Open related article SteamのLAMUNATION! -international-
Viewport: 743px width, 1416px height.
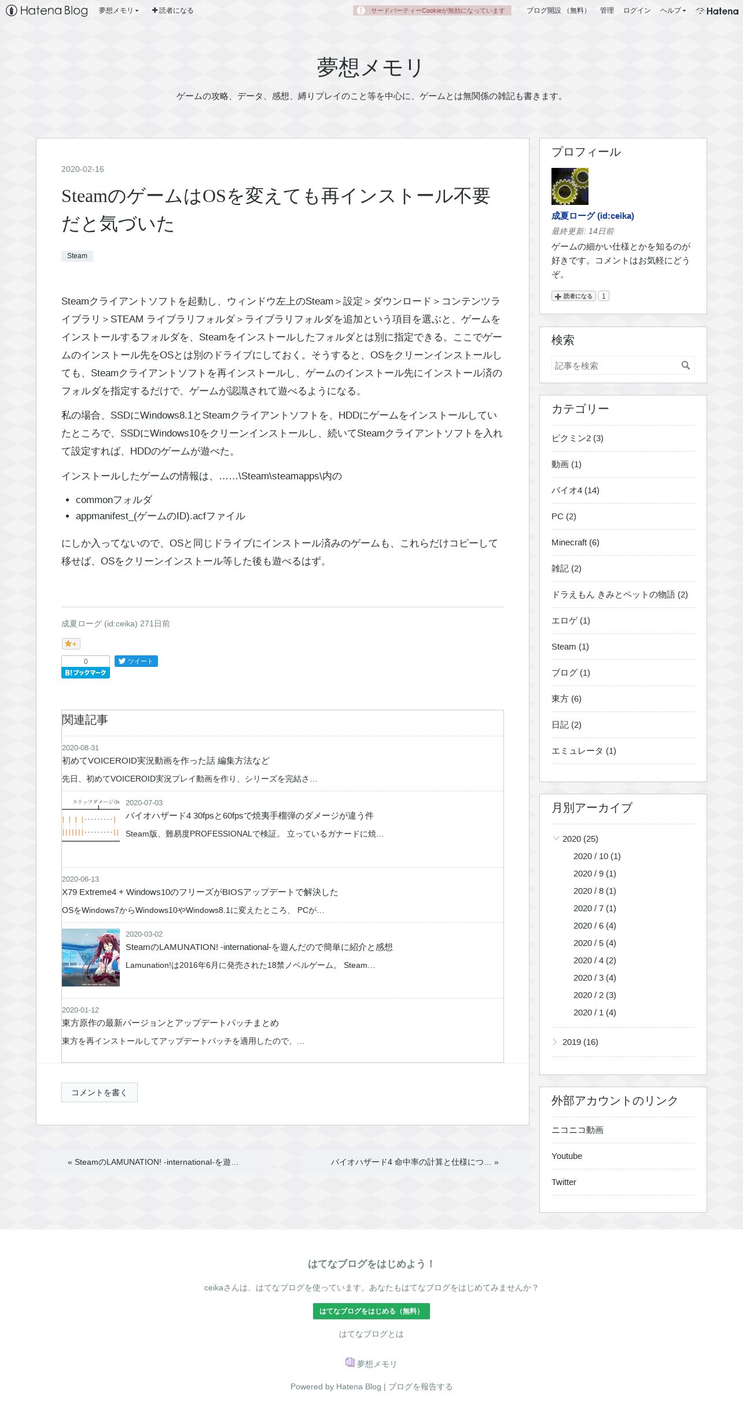click(259, 947)
